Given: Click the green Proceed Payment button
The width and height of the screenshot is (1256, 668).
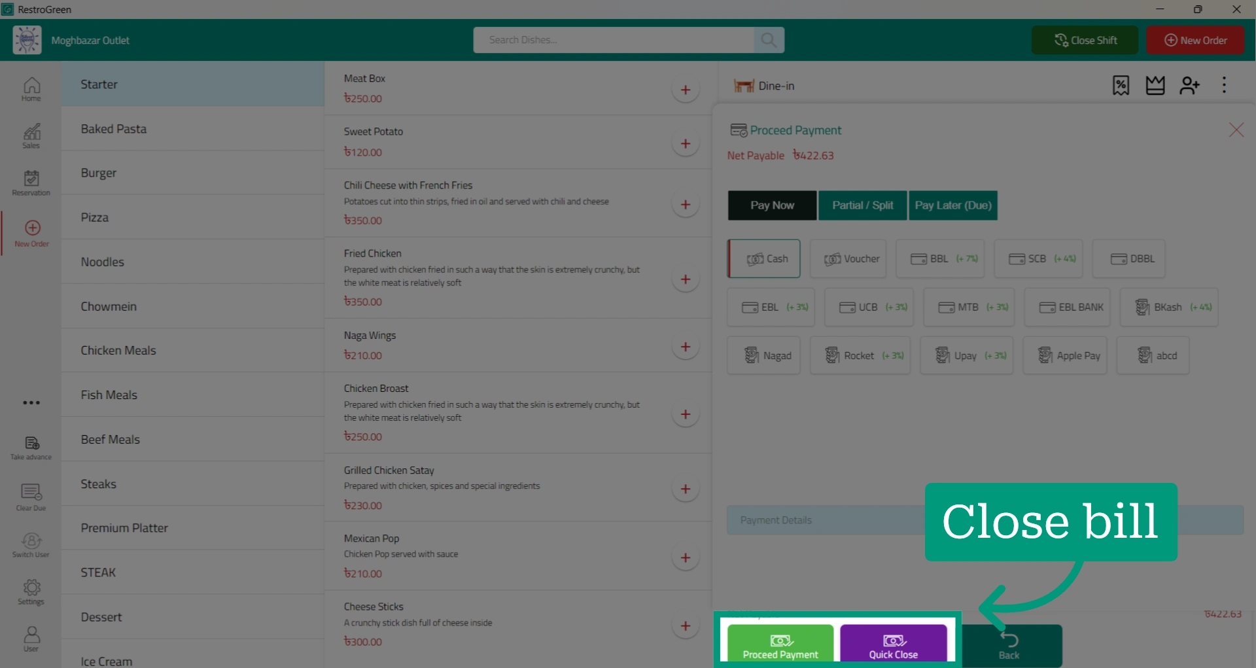Looking at the screenshot, I should pos(780,644).
